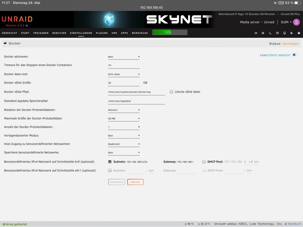Click the 53% progress bar
The height and width of the screenshot is (227, 303).
pyautogui.click(x=170, y=32)
